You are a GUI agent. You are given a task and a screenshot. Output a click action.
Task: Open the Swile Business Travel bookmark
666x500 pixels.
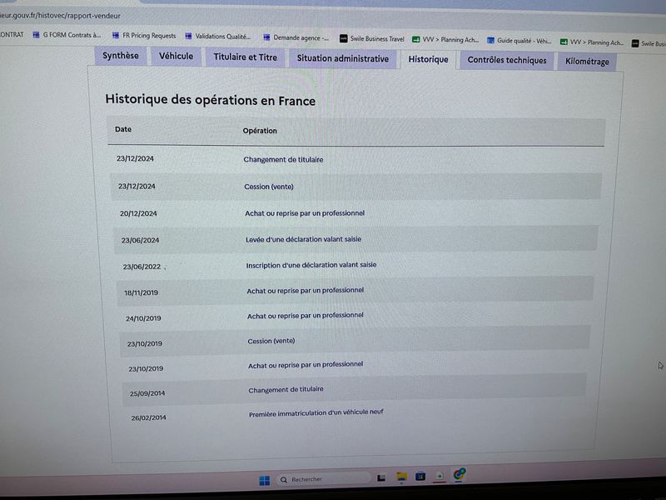[x=372, y=38]
